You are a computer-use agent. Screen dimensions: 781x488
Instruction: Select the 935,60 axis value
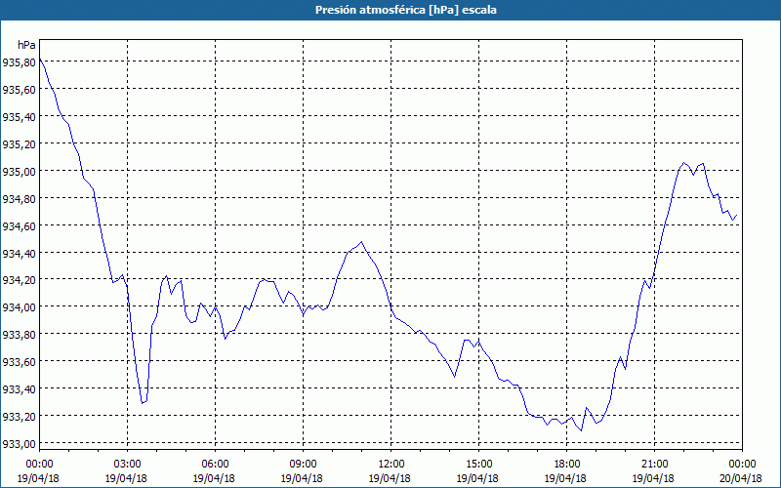pyautogui.click(x=19, y=90)
